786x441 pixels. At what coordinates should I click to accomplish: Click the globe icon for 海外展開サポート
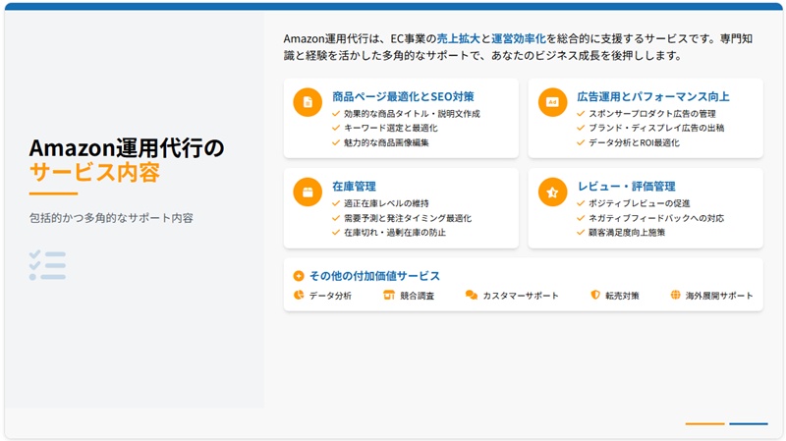pyautogui.click(x=675, y=296)
